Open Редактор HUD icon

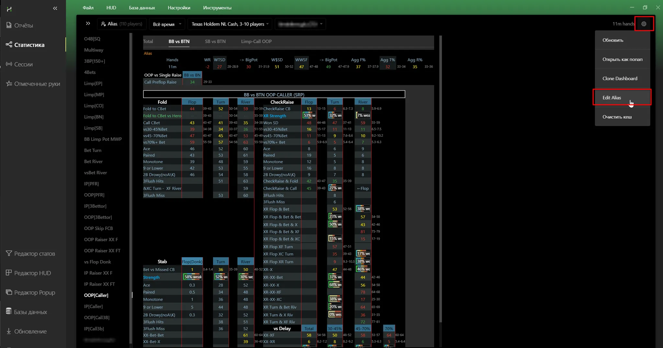coord(9,273)
